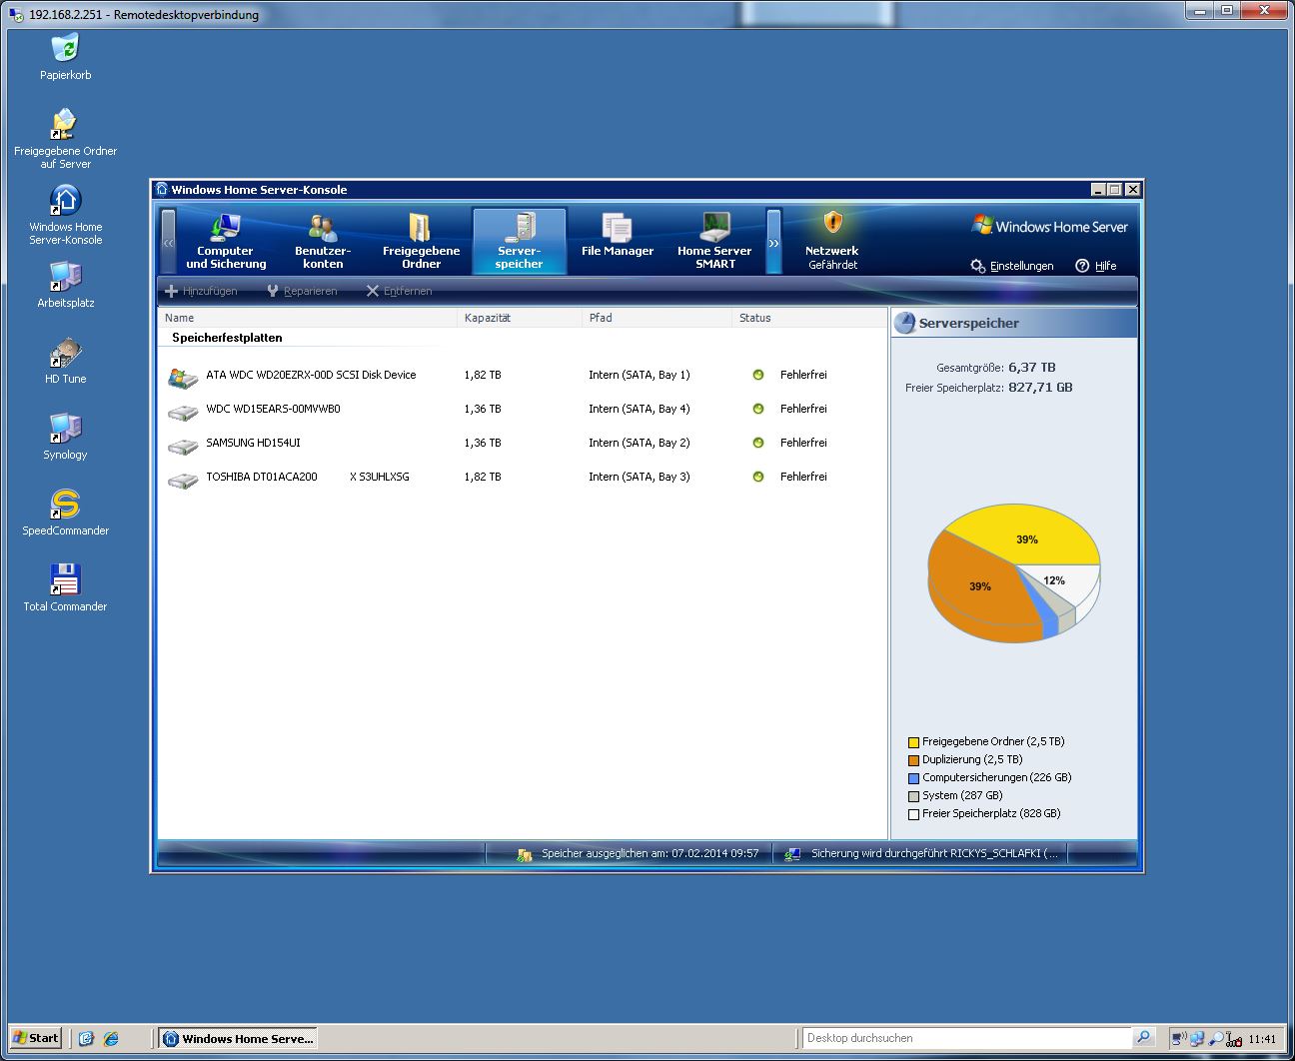This screenshot has width=1295, height=1061.
Task: Select the Serverspeicher tab
Action: point(519,241)
